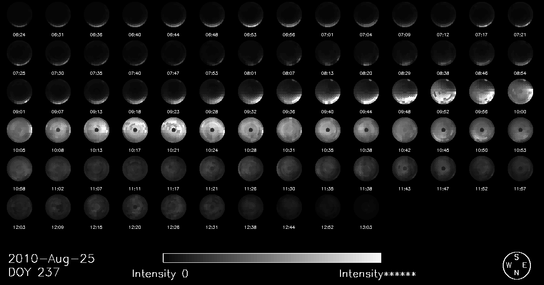The height and width of the screenshot is (285, 544).
Task: Open the disk image at 10:05
Action: (x=19, y=130)
